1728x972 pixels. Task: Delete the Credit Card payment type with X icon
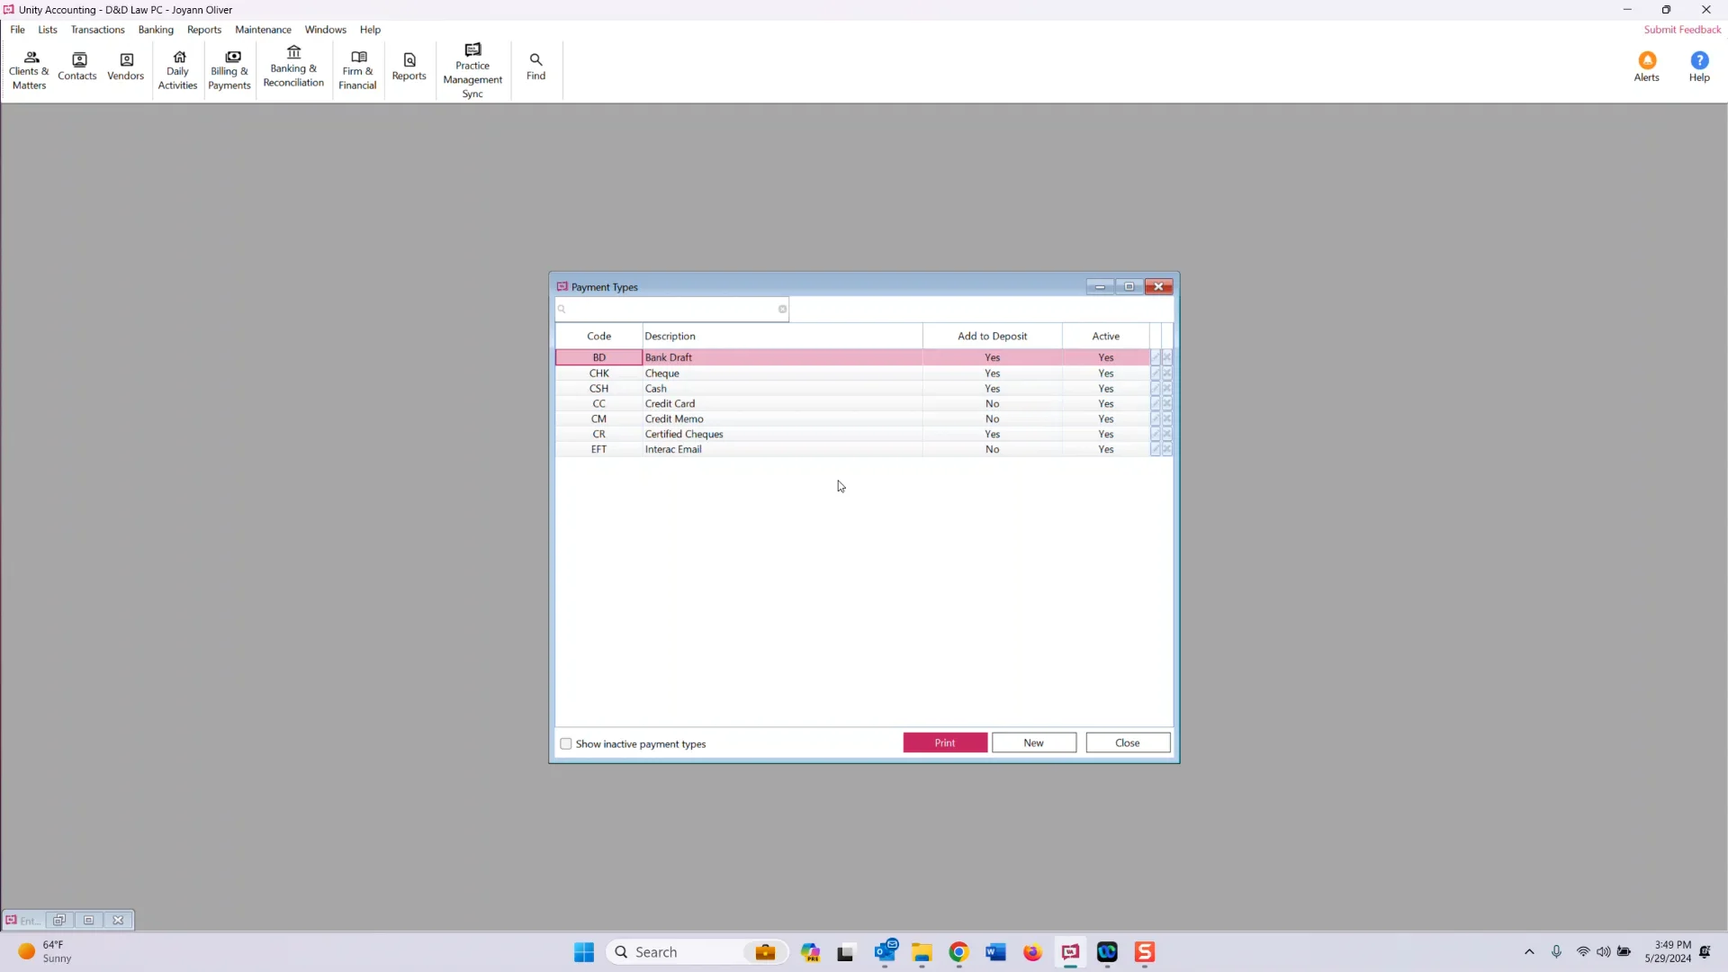point(1167,403)
